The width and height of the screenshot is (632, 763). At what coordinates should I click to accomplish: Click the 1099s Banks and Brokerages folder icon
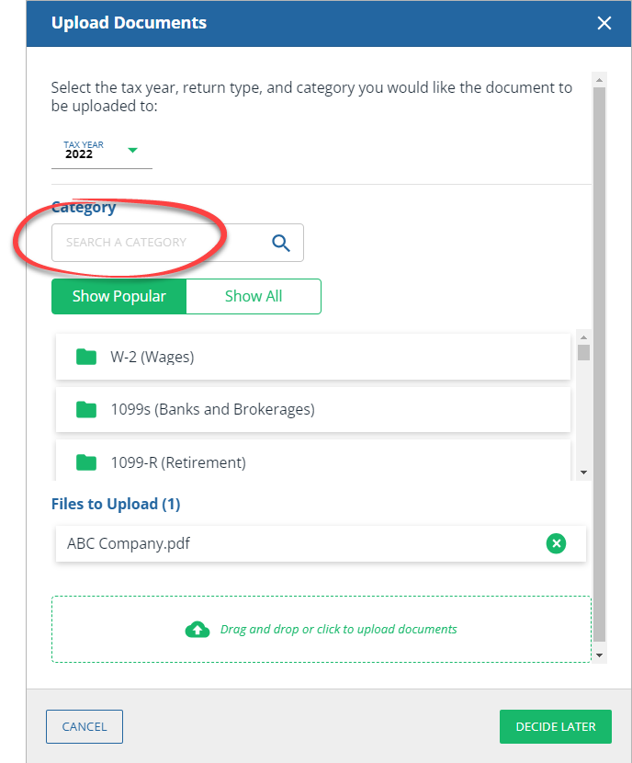[86, 409]
